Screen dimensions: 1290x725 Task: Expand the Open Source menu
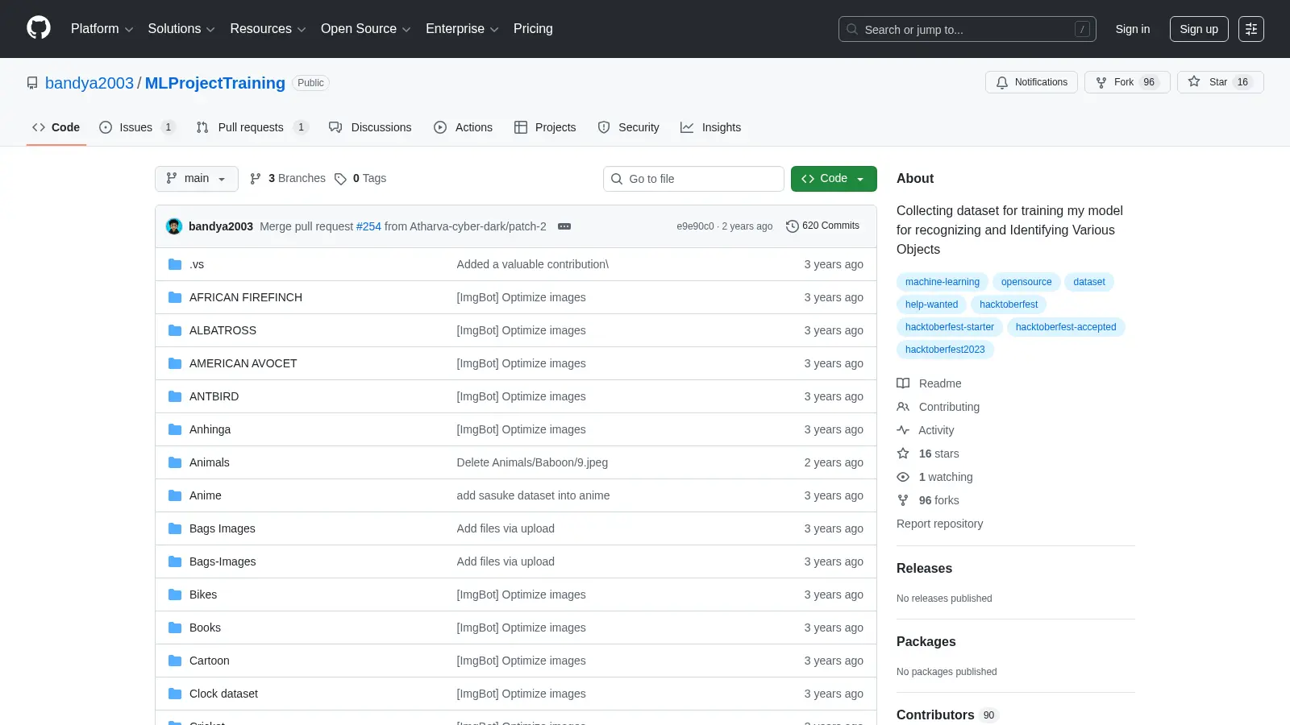pos(365,29)
